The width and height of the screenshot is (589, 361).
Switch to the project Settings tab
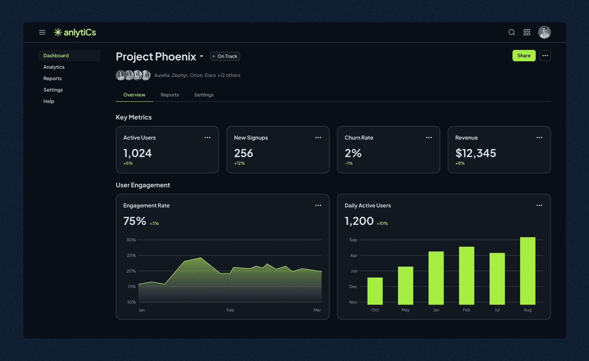204,95
